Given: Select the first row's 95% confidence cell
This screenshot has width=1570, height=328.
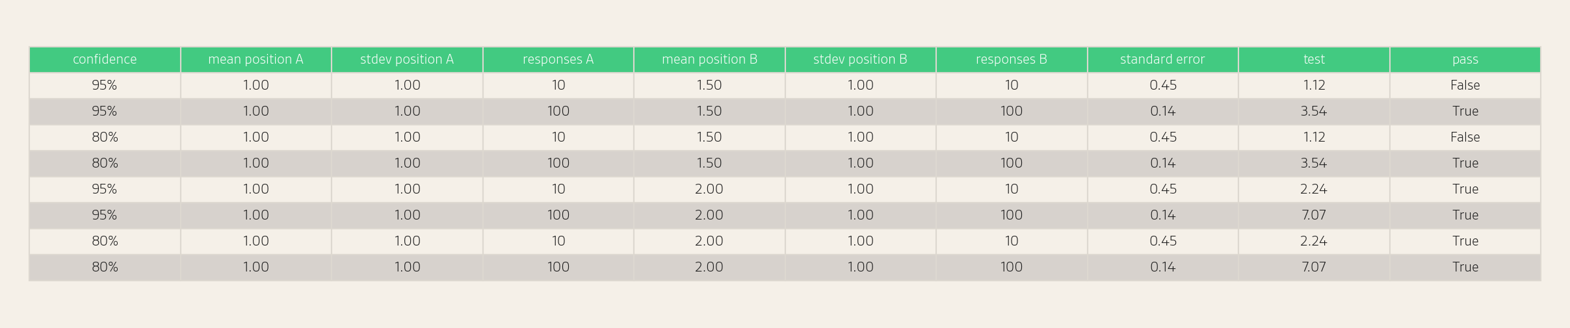Looking at the screenshot, I should (x=105, y=86).
